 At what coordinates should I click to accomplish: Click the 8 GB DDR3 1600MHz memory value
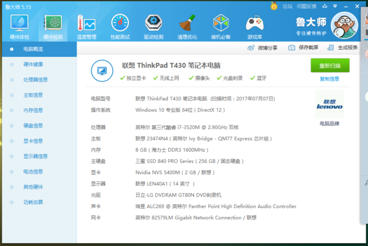172,150
